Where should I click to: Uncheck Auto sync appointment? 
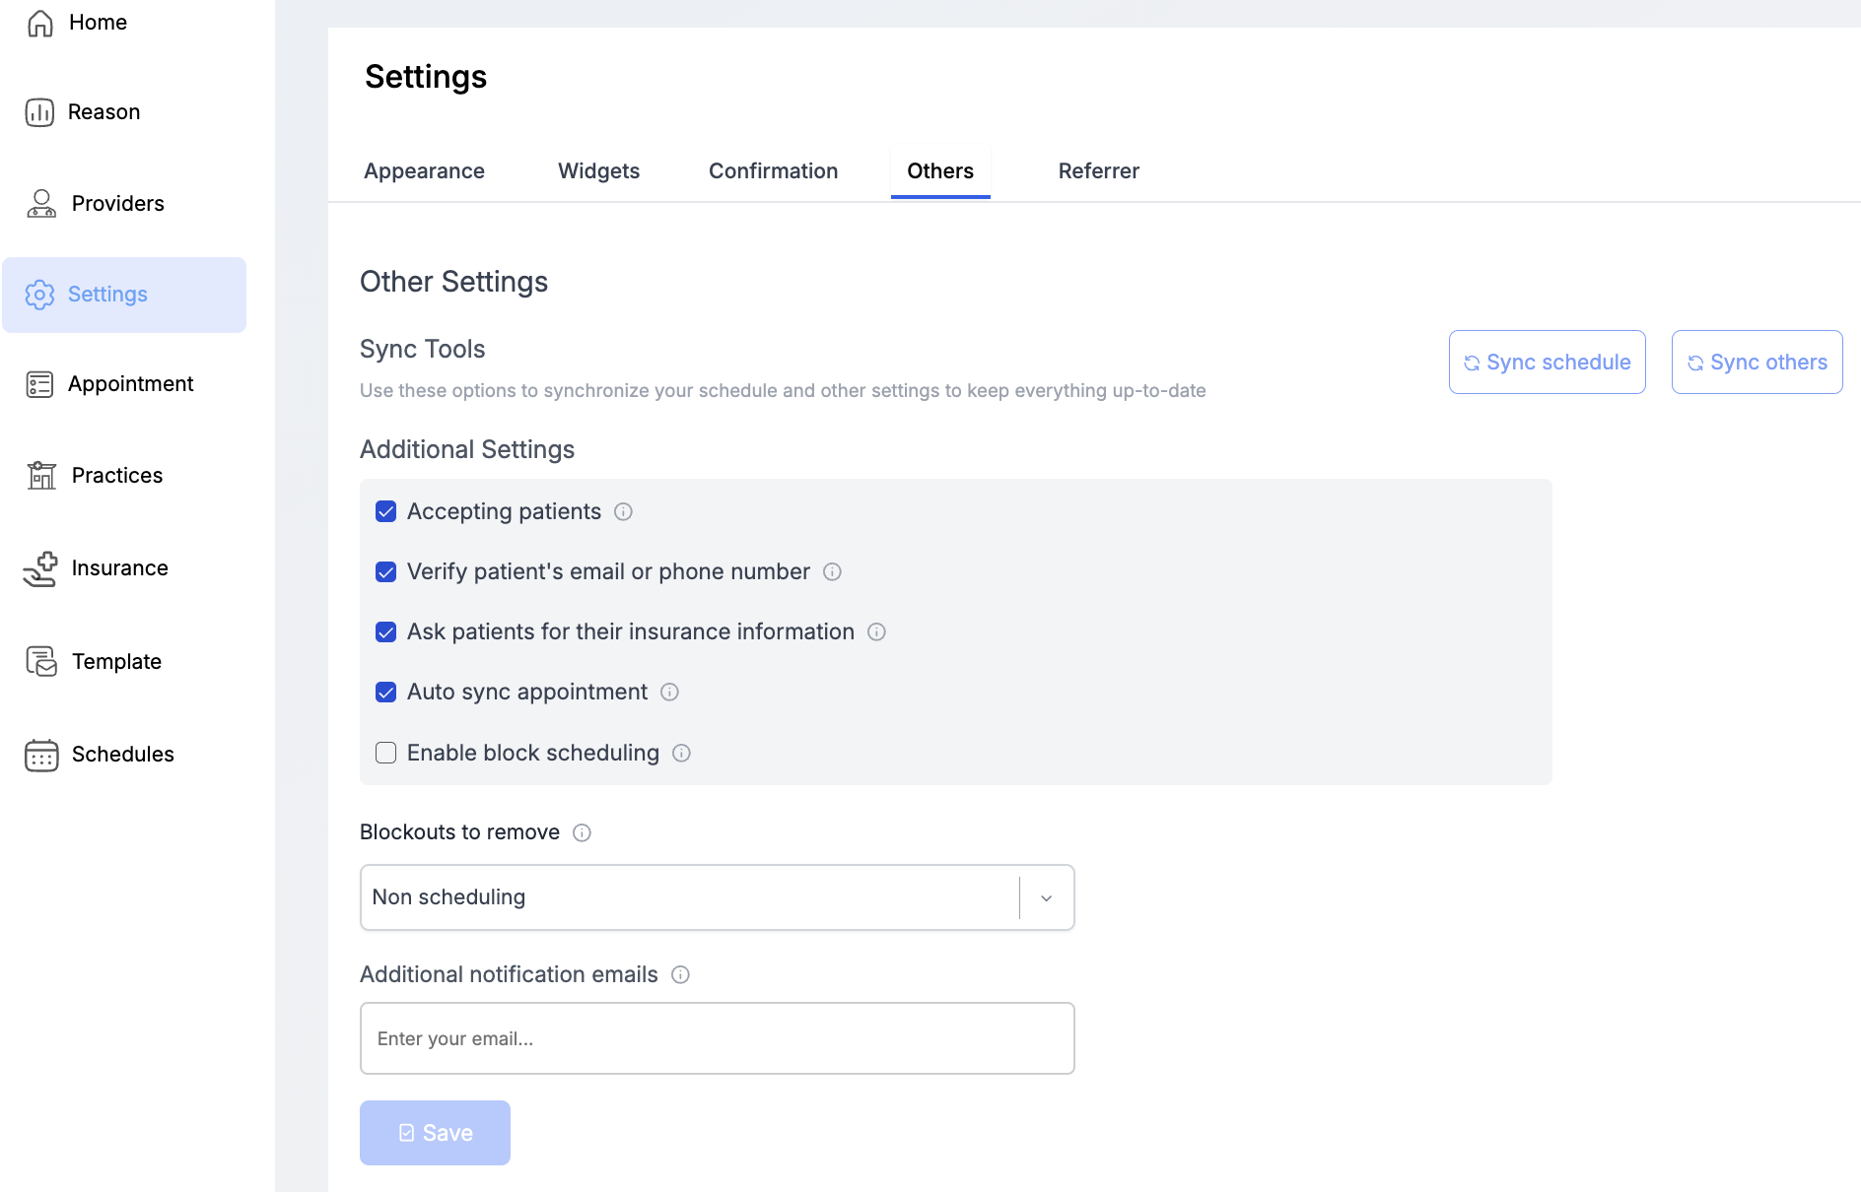(386, 693)
